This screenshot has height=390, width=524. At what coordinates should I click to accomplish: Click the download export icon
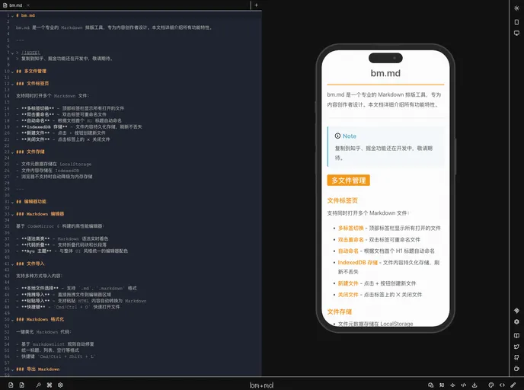pyautogui.click(x=474, y=385)
